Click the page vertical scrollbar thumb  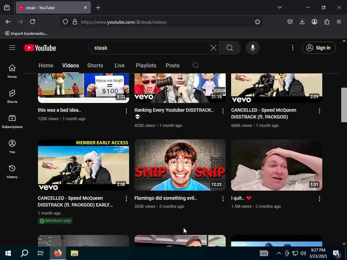coord(344,105)
